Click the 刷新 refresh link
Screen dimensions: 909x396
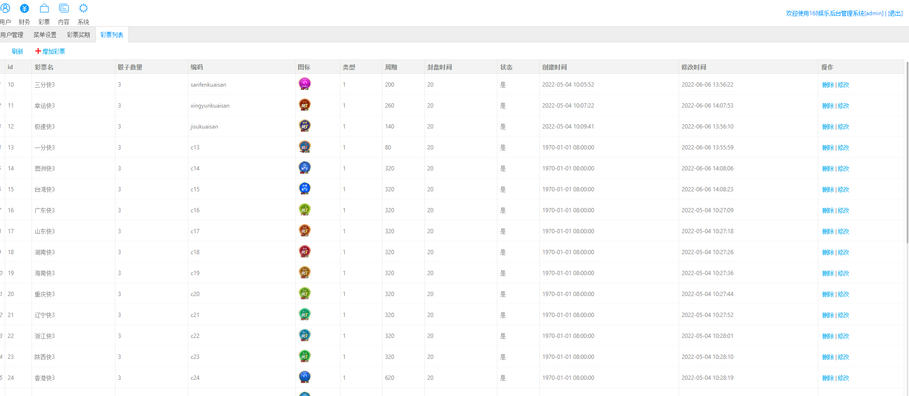(18, 51)
